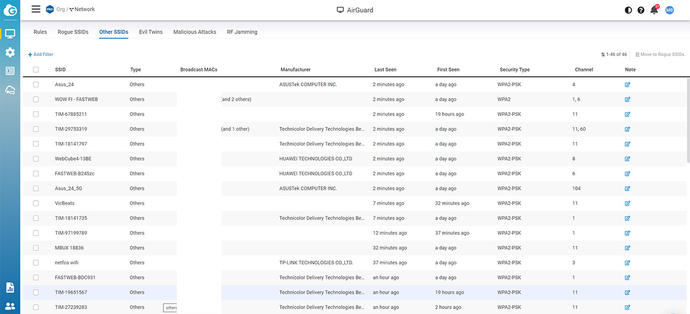This screenshot has width=690, height=314.
Task: Click the 1-46 of 46 sort control
Action: pos(614,54)
